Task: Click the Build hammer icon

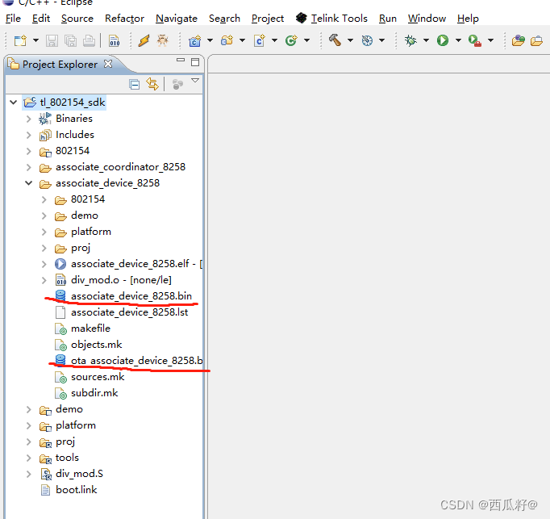Action: 335,40
